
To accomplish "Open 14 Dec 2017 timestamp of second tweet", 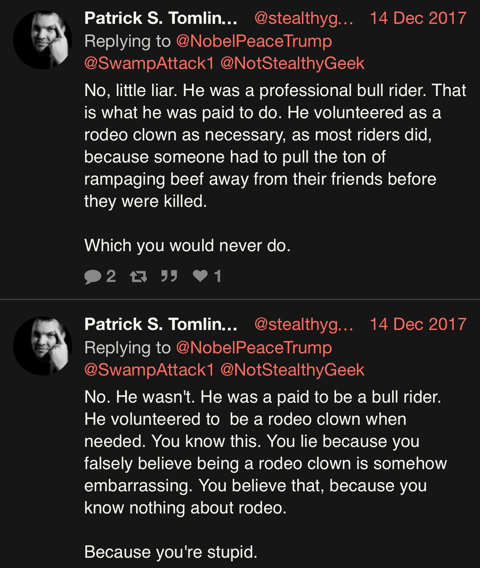I will (x=418, y=324).
